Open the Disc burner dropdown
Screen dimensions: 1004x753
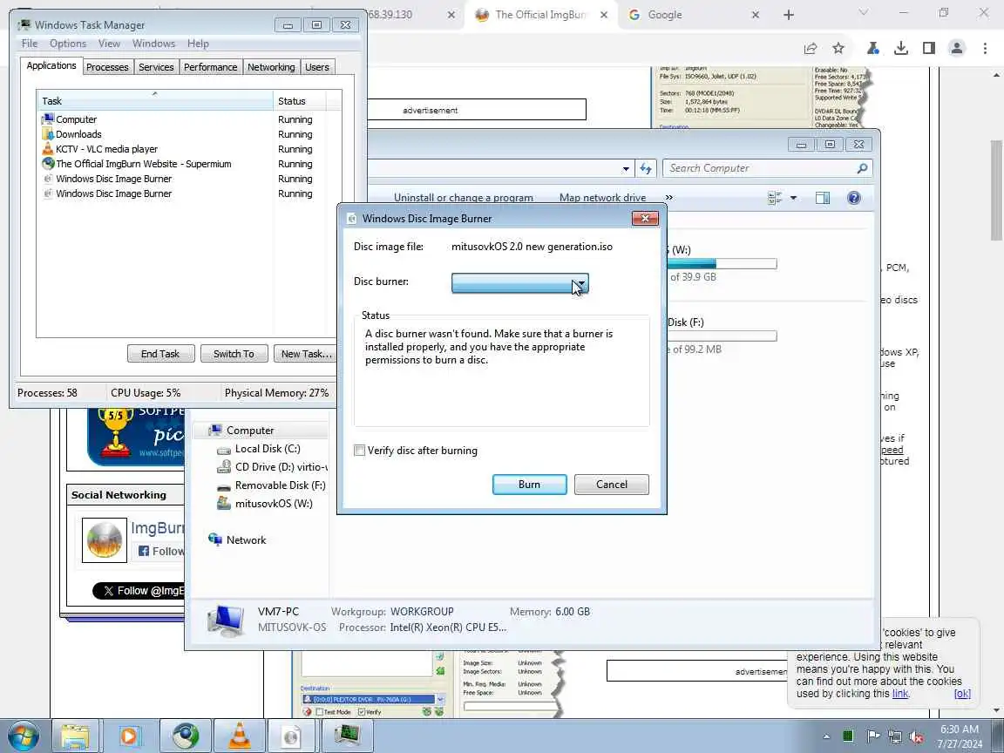click(520, 283)
